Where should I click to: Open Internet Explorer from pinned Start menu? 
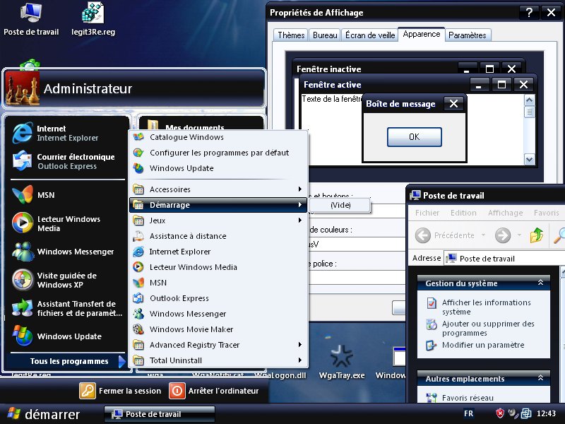(x=23, y=134)
